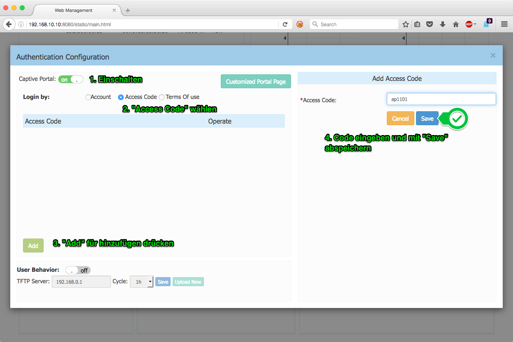Toggle the User Behavior switch
Viewport: 513px width, 342px height.
pos(78,270)
